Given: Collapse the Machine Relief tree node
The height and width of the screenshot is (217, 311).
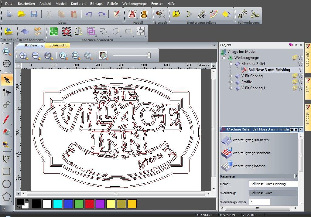Looking at the screenshot, I should coord(231,64).
